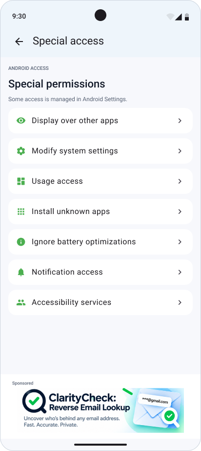Expand Display over other apps chevron
Viewport: 201px width, 451px height.
click(x=180, y=121)
